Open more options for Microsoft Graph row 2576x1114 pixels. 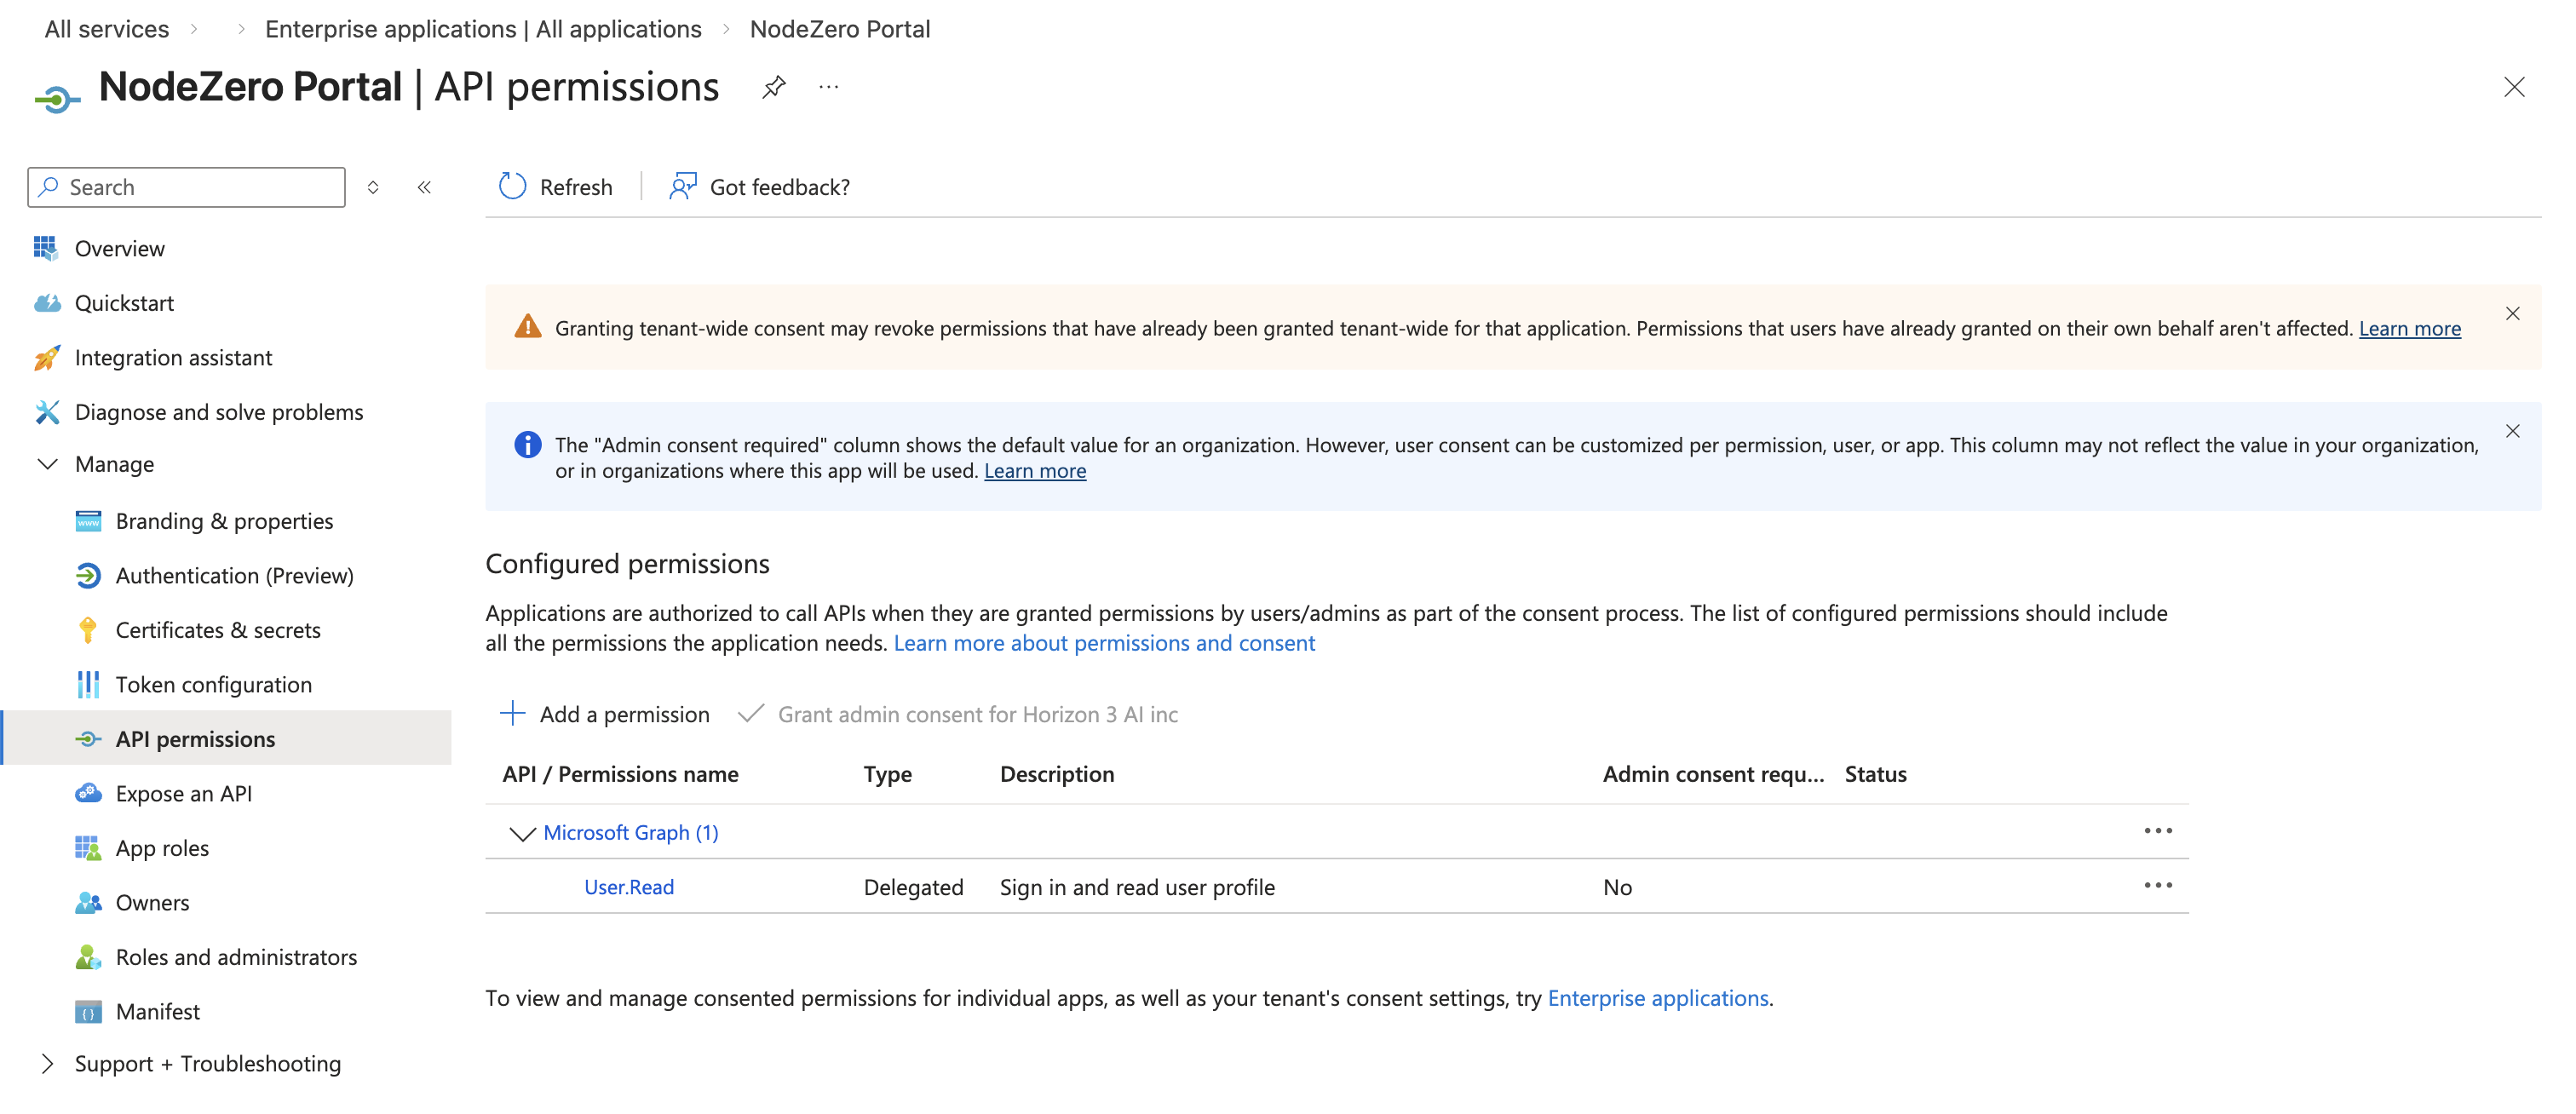coord(2157,831)
